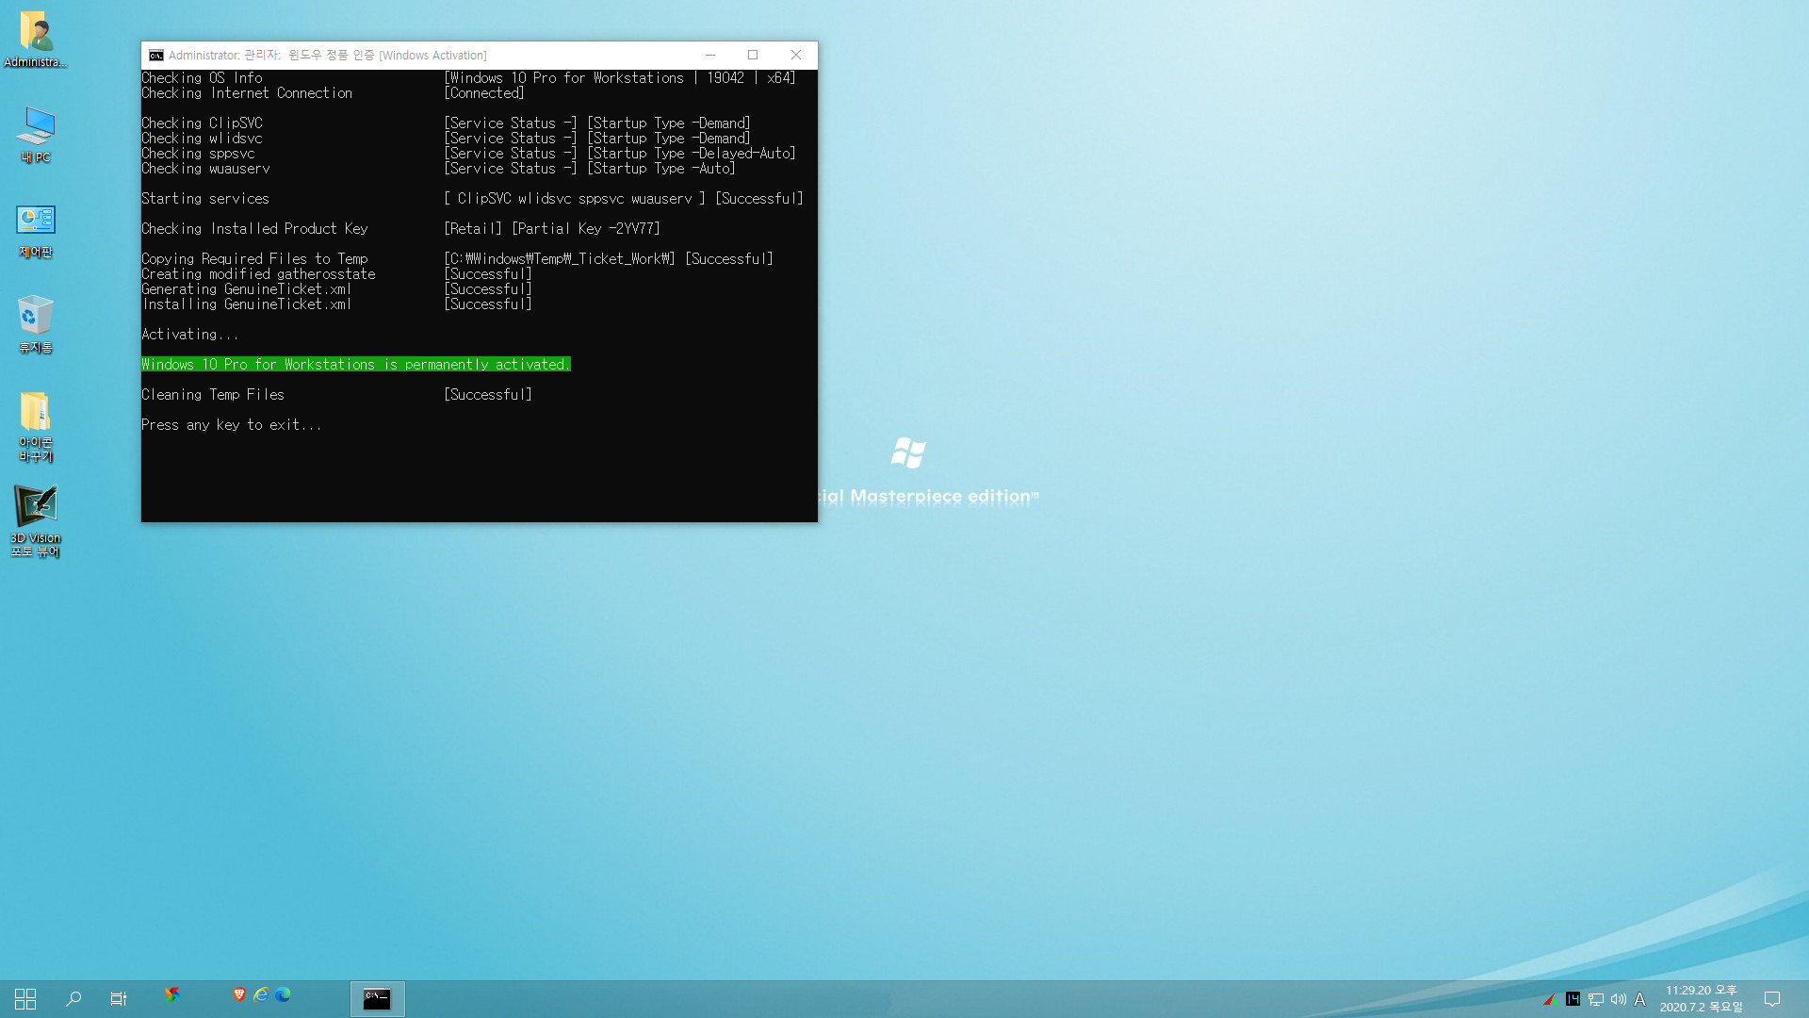The height and width of the screenshot is (1018, 1809).
Task: Click 'Press any key to exit...' text
Action: point(232,425)
